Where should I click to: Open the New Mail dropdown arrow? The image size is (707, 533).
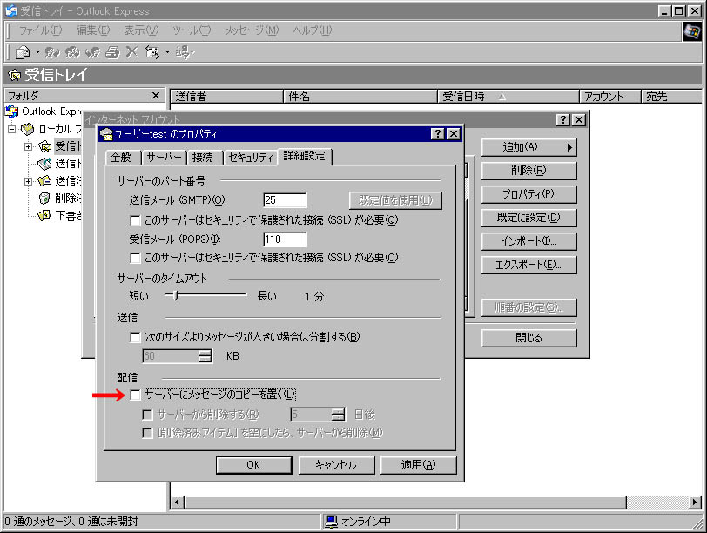pyautogui.click(x=37, y=52)
